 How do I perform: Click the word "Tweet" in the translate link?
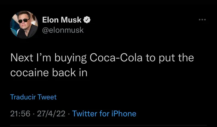click(x=47, y=97)
